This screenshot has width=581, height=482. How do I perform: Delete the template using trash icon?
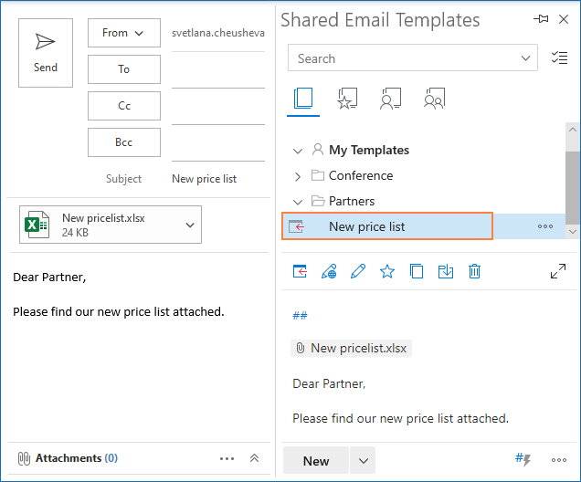(x=475, y=271)
